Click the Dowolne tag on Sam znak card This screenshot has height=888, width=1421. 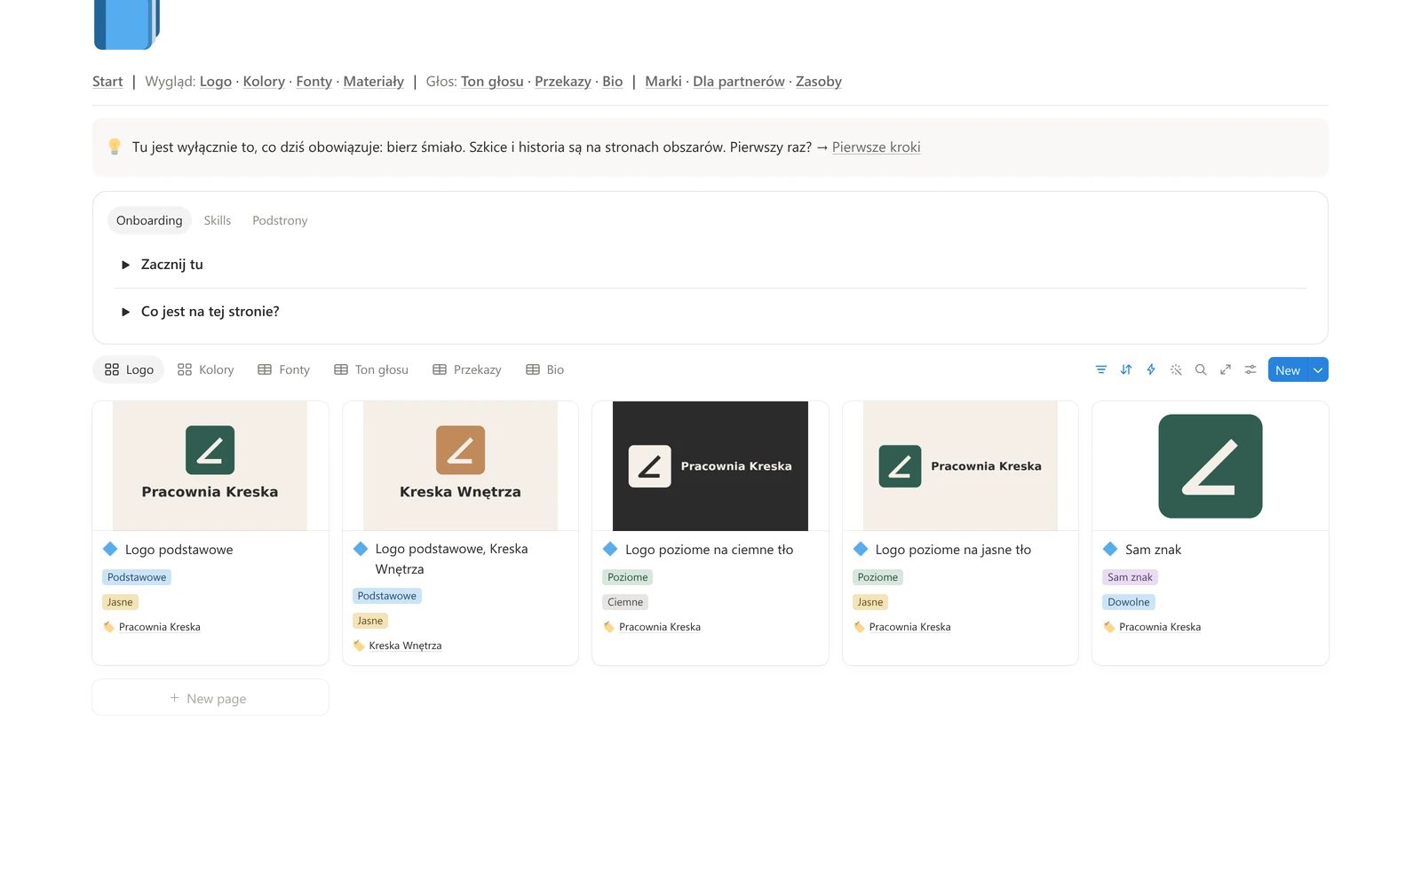point(1129,602)
